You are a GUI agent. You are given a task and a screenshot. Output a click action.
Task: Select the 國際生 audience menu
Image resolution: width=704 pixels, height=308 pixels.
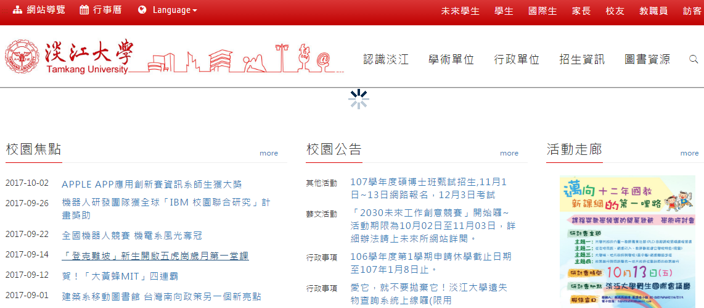[543, 11]
